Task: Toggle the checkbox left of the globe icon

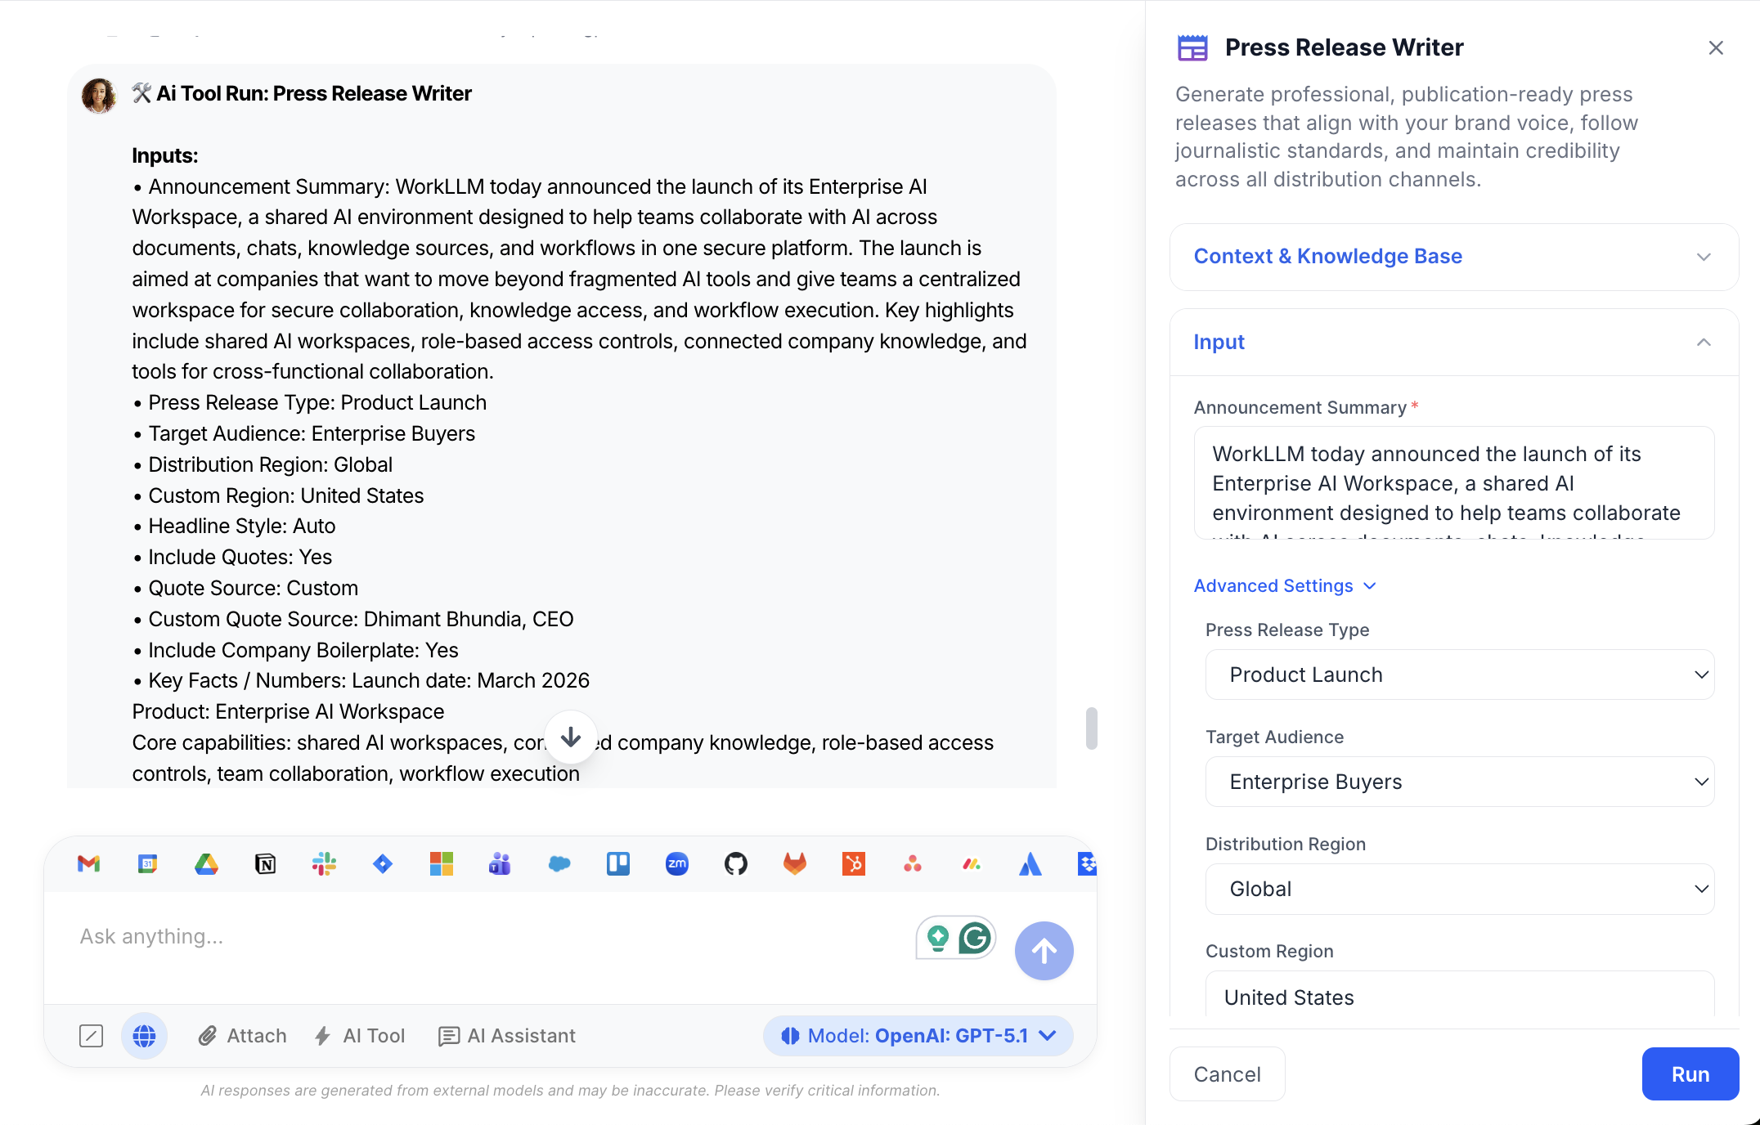Action: pyautogui.click(x=92, y=1035)
